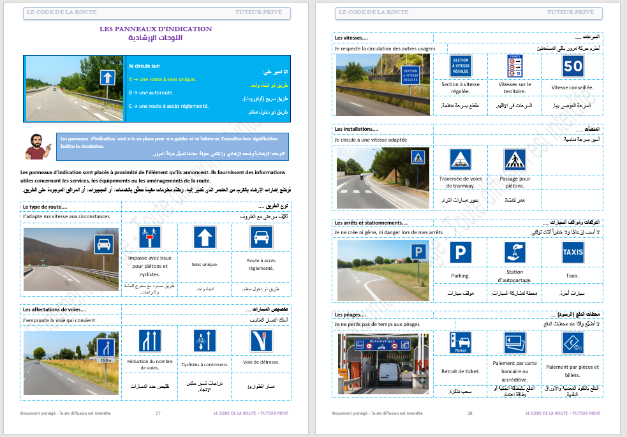Screen dimensions: 627x437
Task: Select the TAXIS sign icon
Action: [572, 252]
